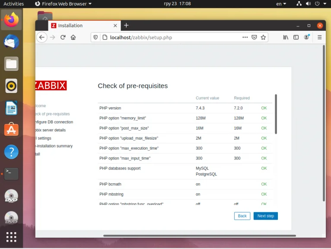331x249 pixels.
Task: Open tracking protection shield icon
Action: tap(95, 37)
